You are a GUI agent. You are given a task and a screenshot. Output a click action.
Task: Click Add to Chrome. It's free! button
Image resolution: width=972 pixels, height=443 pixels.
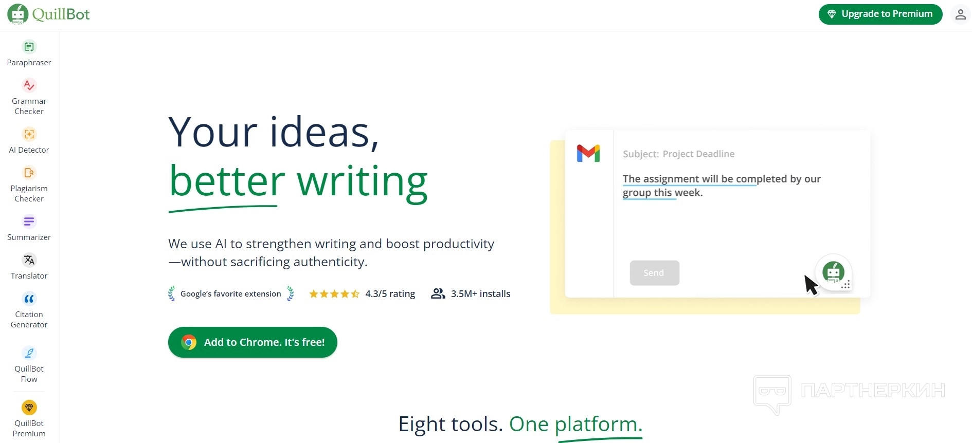253,342
